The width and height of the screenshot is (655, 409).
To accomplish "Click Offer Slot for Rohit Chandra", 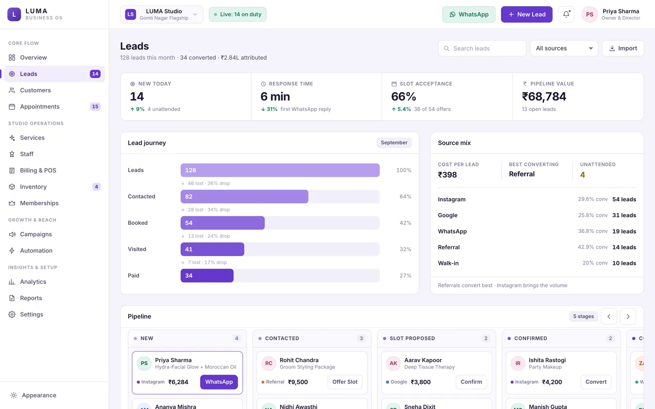I will pyautogui.click(x=345, y=382).
